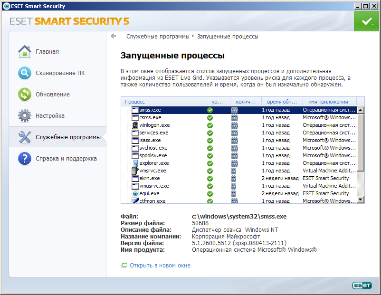The width and height of the screenshot is (381, 295).
Task: Click the winlogon.exe process icon
Action: coord(135,125)
